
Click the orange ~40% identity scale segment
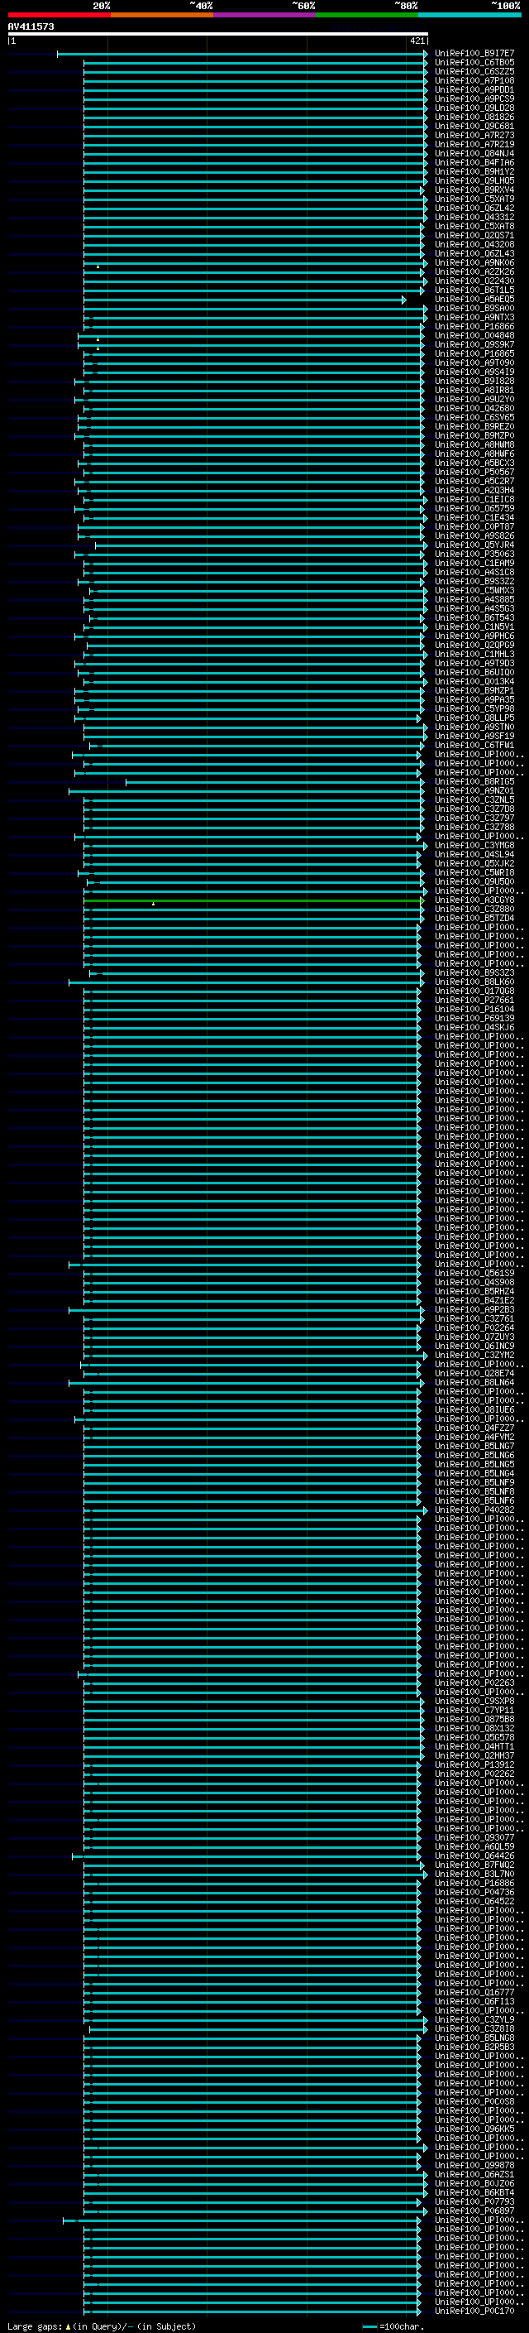point(162,15)
